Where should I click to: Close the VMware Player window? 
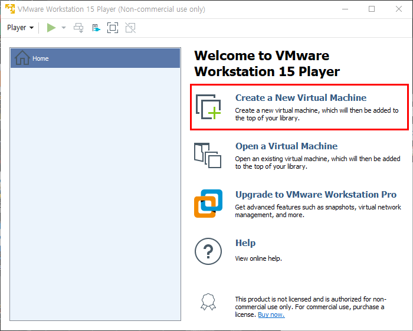click(x=399, y=9)
